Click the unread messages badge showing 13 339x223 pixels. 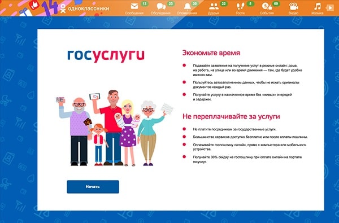(145, 3)
